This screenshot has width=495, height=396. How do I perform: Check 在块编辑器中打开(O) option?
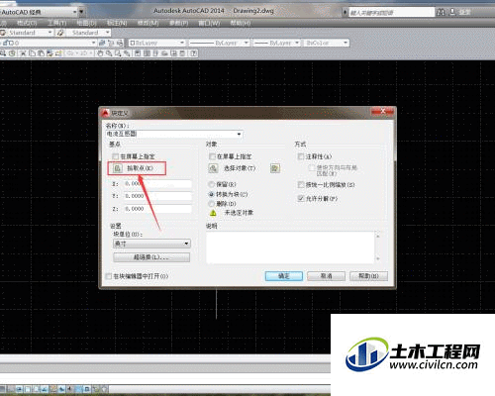(108, 276)
